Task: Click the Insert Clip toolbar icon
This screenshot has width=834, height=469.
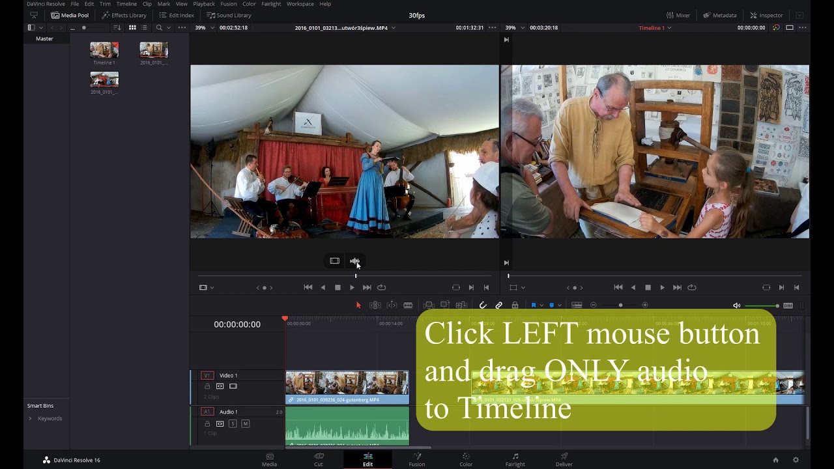Action: 429,305
